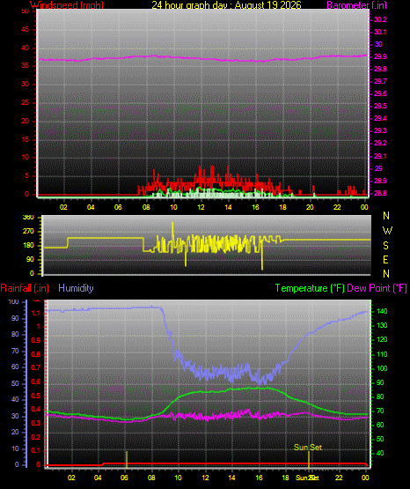Click the 22 hour label under windspeed graph
The height and width of the screenshot is (489, 410).
(337, 207)
